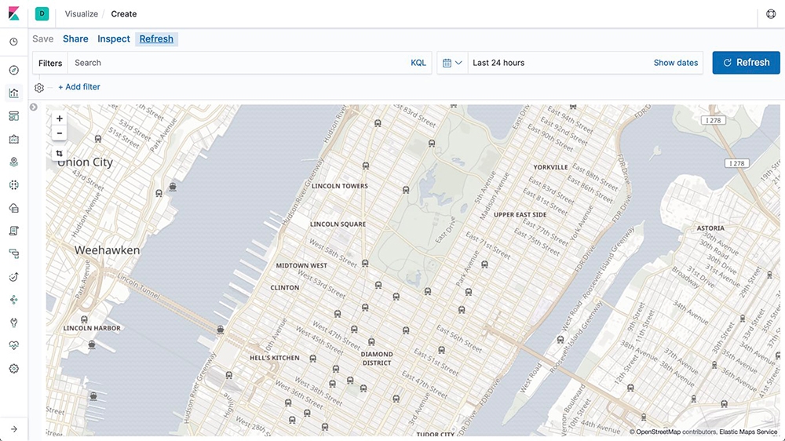785x441 pixels.
Task: Expand the side navigation arrow
Action: [14, 429]
